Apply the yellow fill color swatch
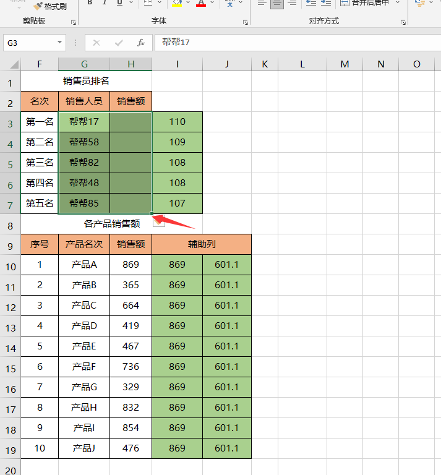This screenshot has width=441, height=475. point(177,3)
